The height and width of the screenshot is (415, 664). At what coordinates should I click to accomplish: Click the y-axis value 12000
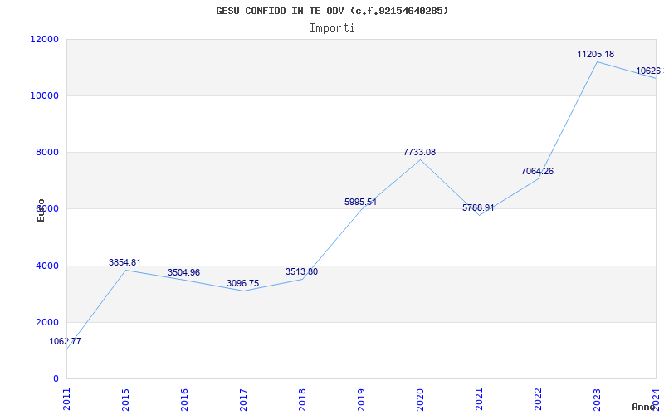tap(44, 39)
